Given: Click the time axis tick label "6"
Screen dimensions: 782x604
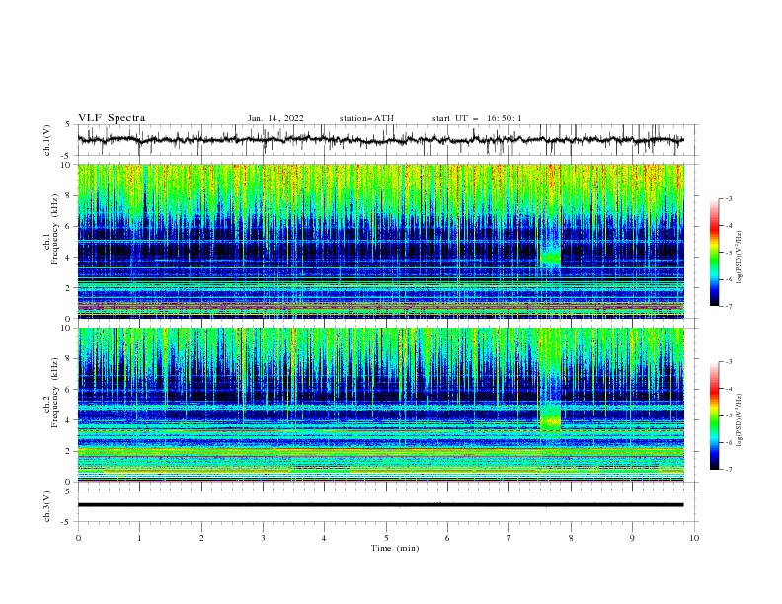Looking at the screenshot, I should click(x=447, y=538).
